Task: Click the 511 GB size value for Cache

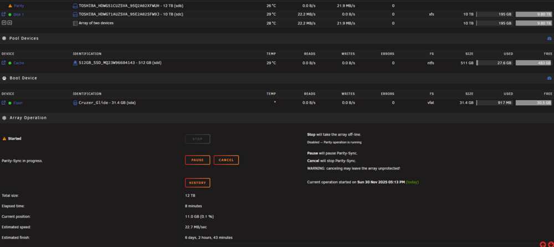Action: tap(467, 63)
